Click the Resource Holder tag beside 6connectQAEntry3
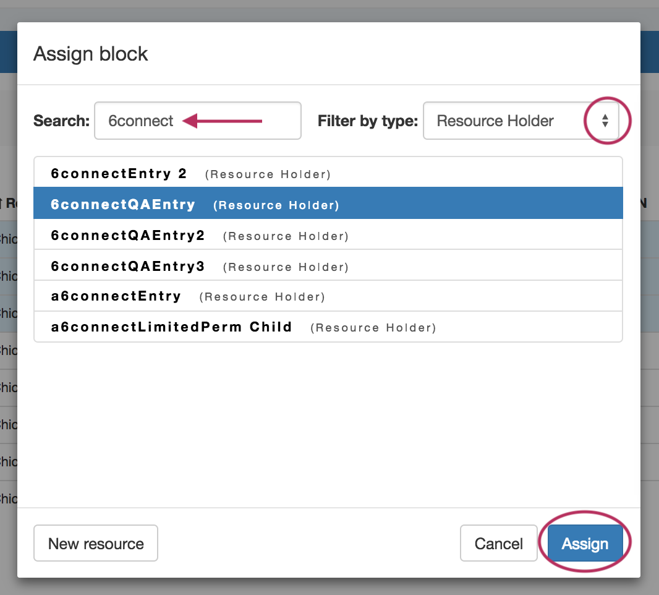The height and width of the screenshot is (595, 659). pos(286,267)
